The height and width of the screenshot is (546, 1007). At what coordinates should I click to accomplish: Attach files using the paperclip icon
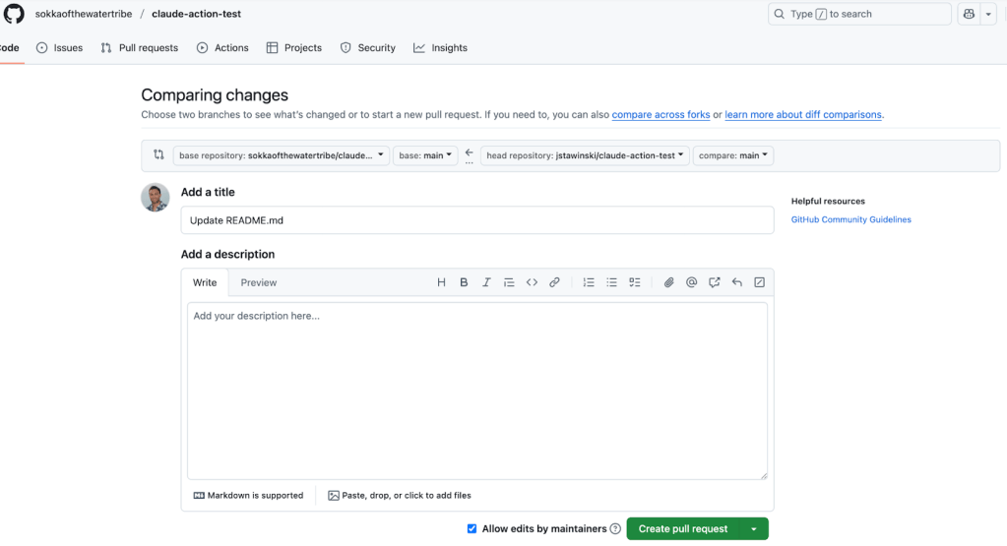click(x=668, y=282)
